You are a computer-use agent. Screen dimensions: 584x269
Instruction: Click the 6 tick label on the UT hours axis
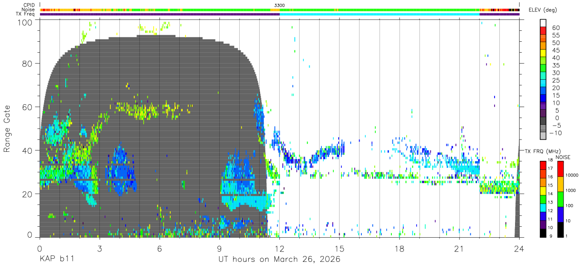[x=160, y=249]
